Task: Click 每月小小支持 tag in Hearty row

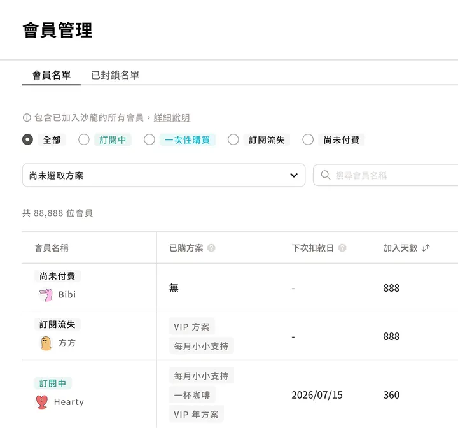Action: point(201,376)
